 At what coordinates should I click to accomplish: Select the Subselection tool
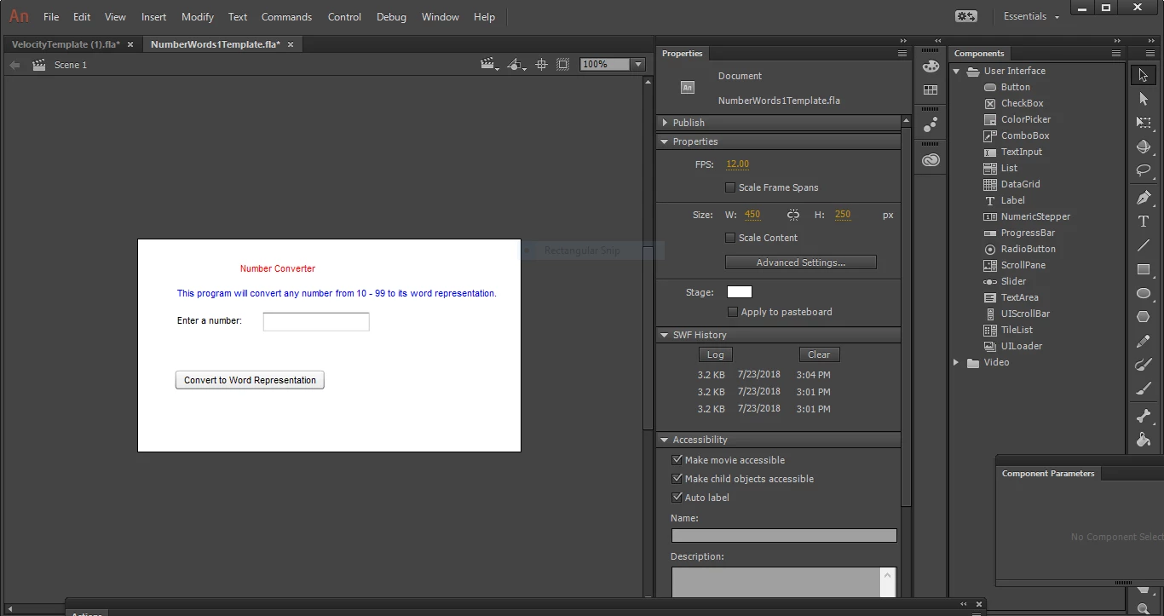(x=1144, y=99)
